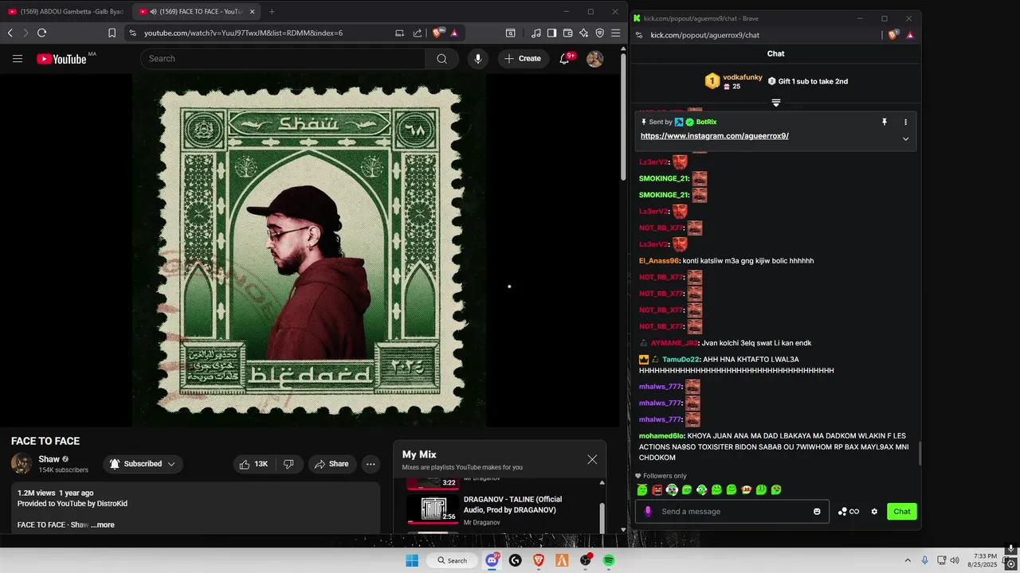This screenshot has width=1020, height=573.
Task: Open the more actions ellipsis under the video
Action: (371, 464)
